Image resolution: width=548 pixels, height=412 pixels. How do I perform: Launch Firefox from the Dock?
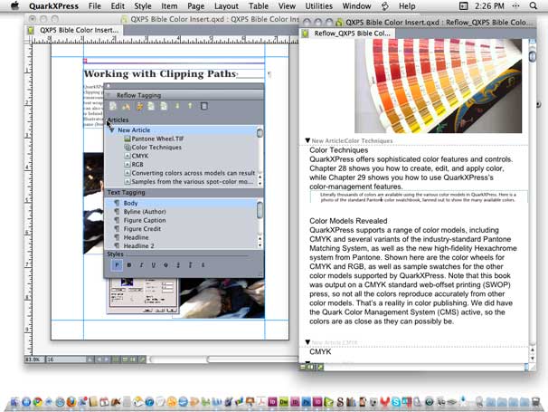pyautogui.click(x=71, y=401)
